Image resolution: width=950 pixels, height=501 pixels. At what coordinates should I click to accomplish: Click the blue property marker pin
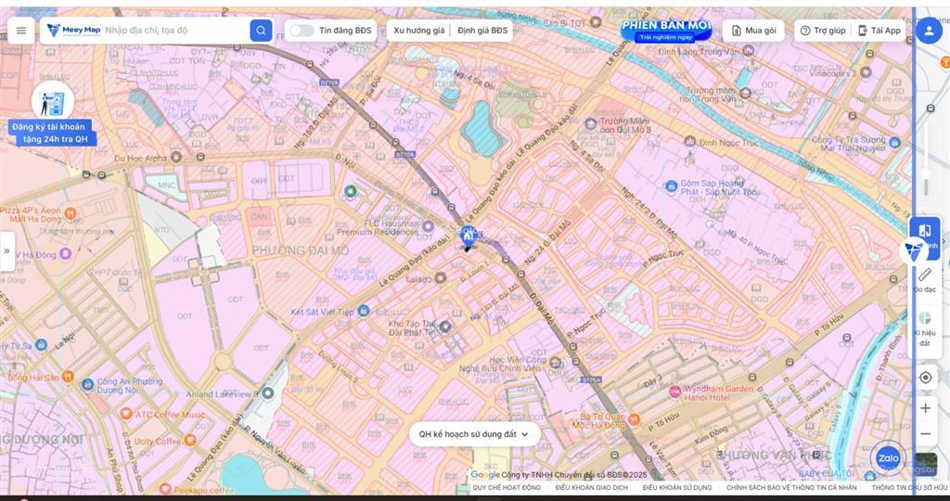[468, 235]
